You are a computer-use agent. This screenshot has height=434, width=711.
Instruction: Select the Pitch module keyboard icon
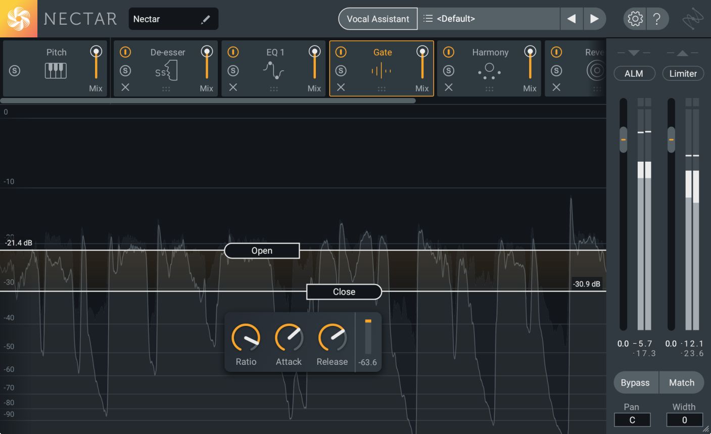tap(56, 70)
